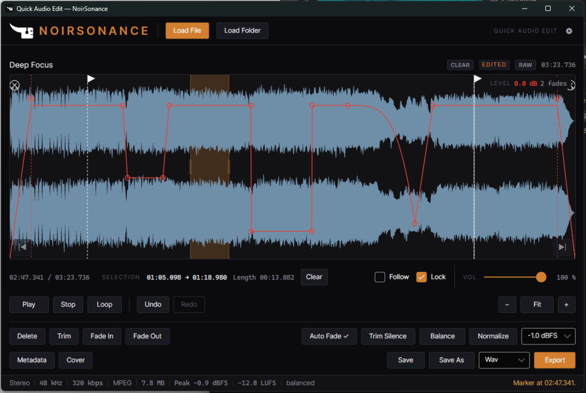Viewport: 586px width, 393px height.
Task: Click Balance button
Action: [442, 336]
